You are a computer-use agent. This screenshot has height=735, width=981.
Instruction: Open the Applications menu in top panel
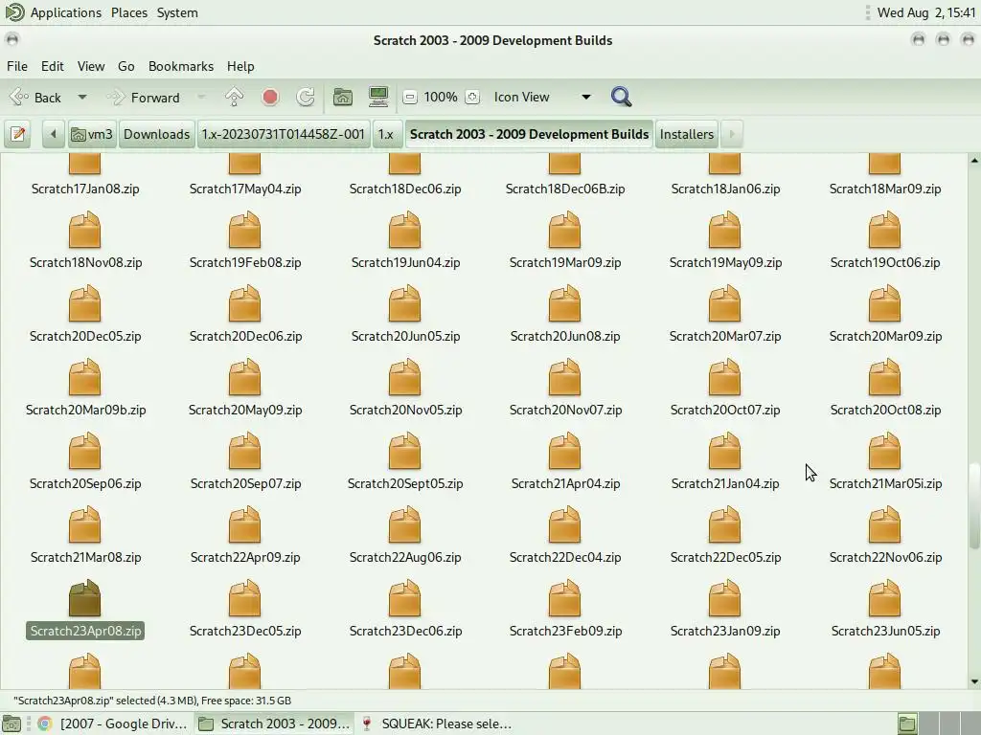point(54,12)
